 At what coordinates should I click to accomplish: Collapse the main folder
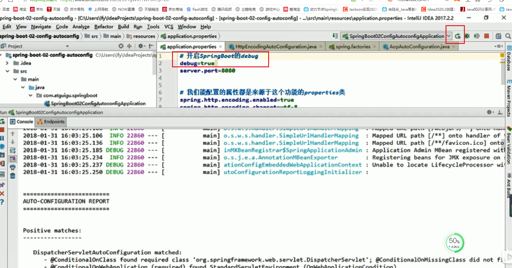pos(15,79)
